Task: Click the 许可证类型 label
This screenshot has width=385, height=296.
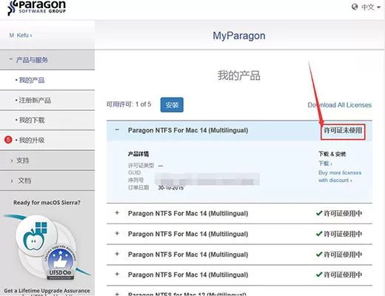Action: 141,166
